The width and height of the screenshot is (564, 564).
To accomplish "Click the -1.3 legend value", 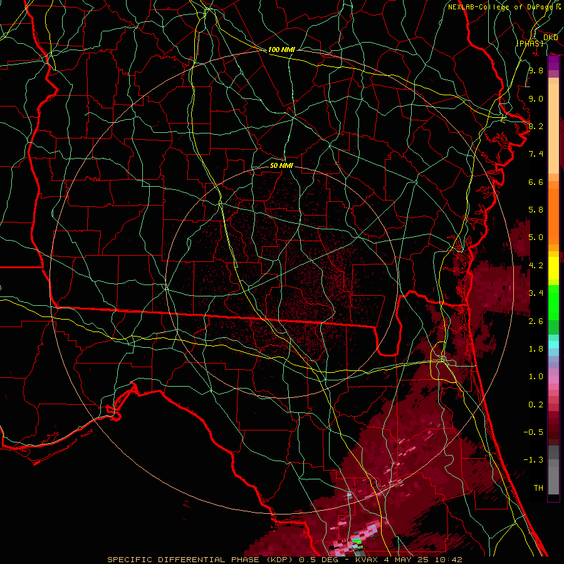I will click(533, 460).
